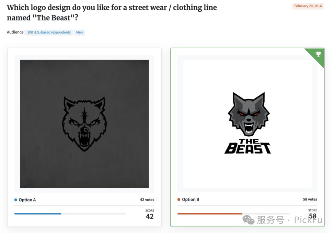333x233 pixels.
Task: Click the Option A blue score bar
Action: coord(38,214)
